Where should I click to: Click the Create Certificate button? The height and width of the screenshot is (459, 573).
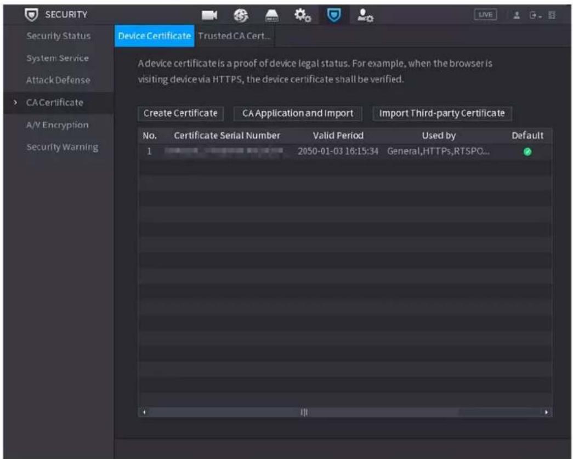180,114
